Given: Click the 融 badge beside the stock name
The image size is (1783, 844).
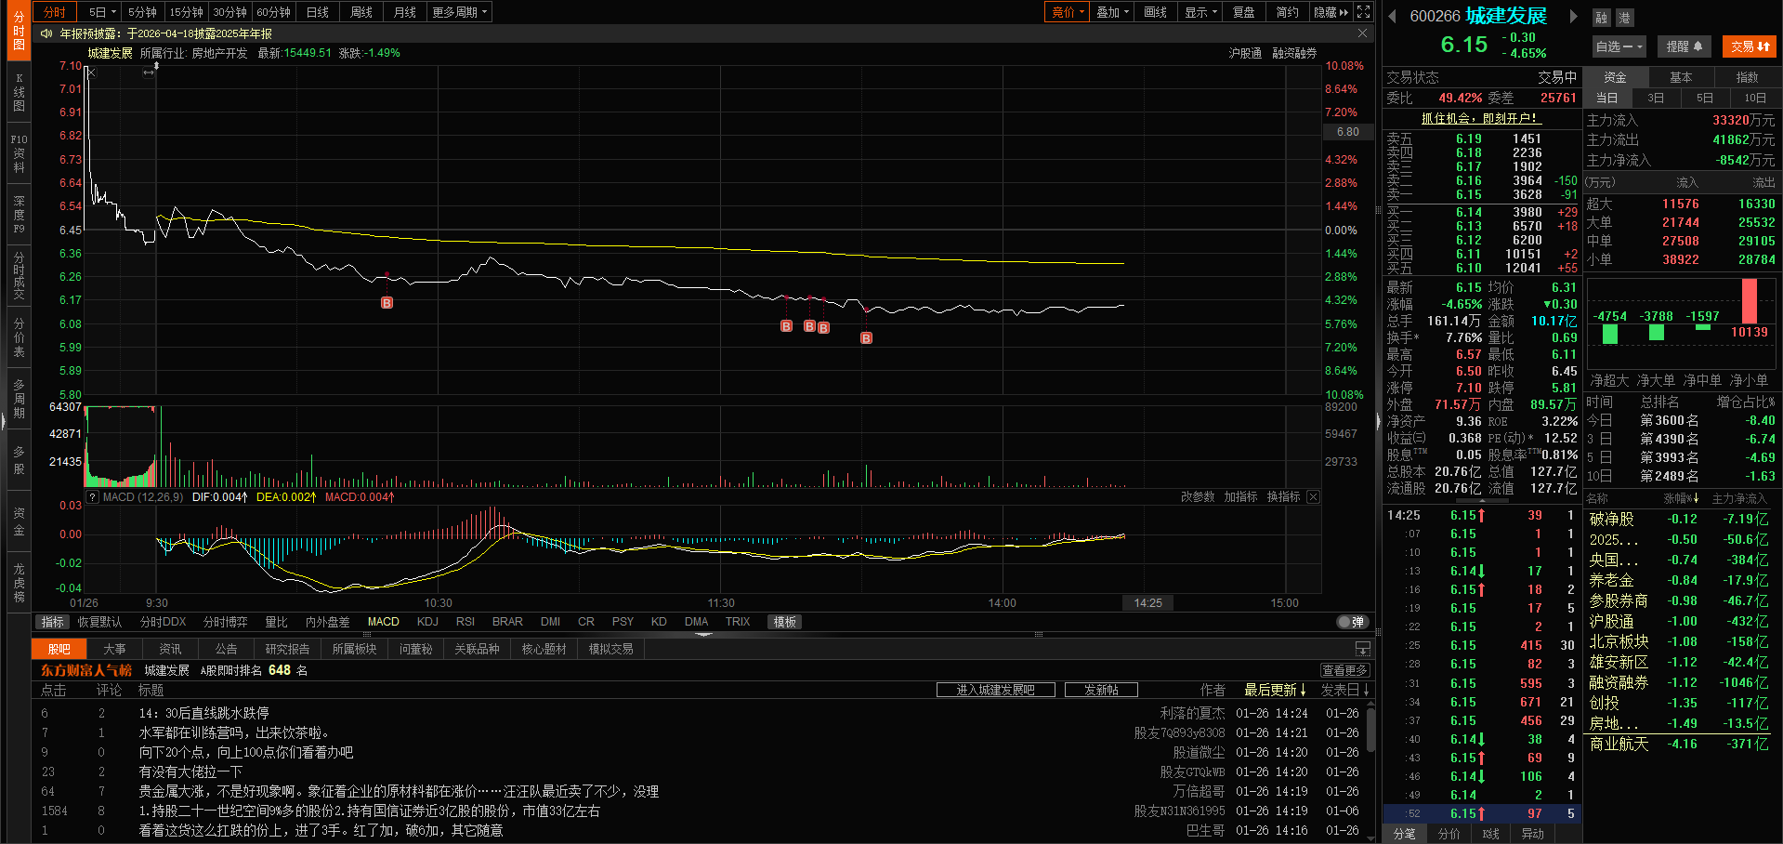Looking at the screenshot, I should [x=1601, y=18].
